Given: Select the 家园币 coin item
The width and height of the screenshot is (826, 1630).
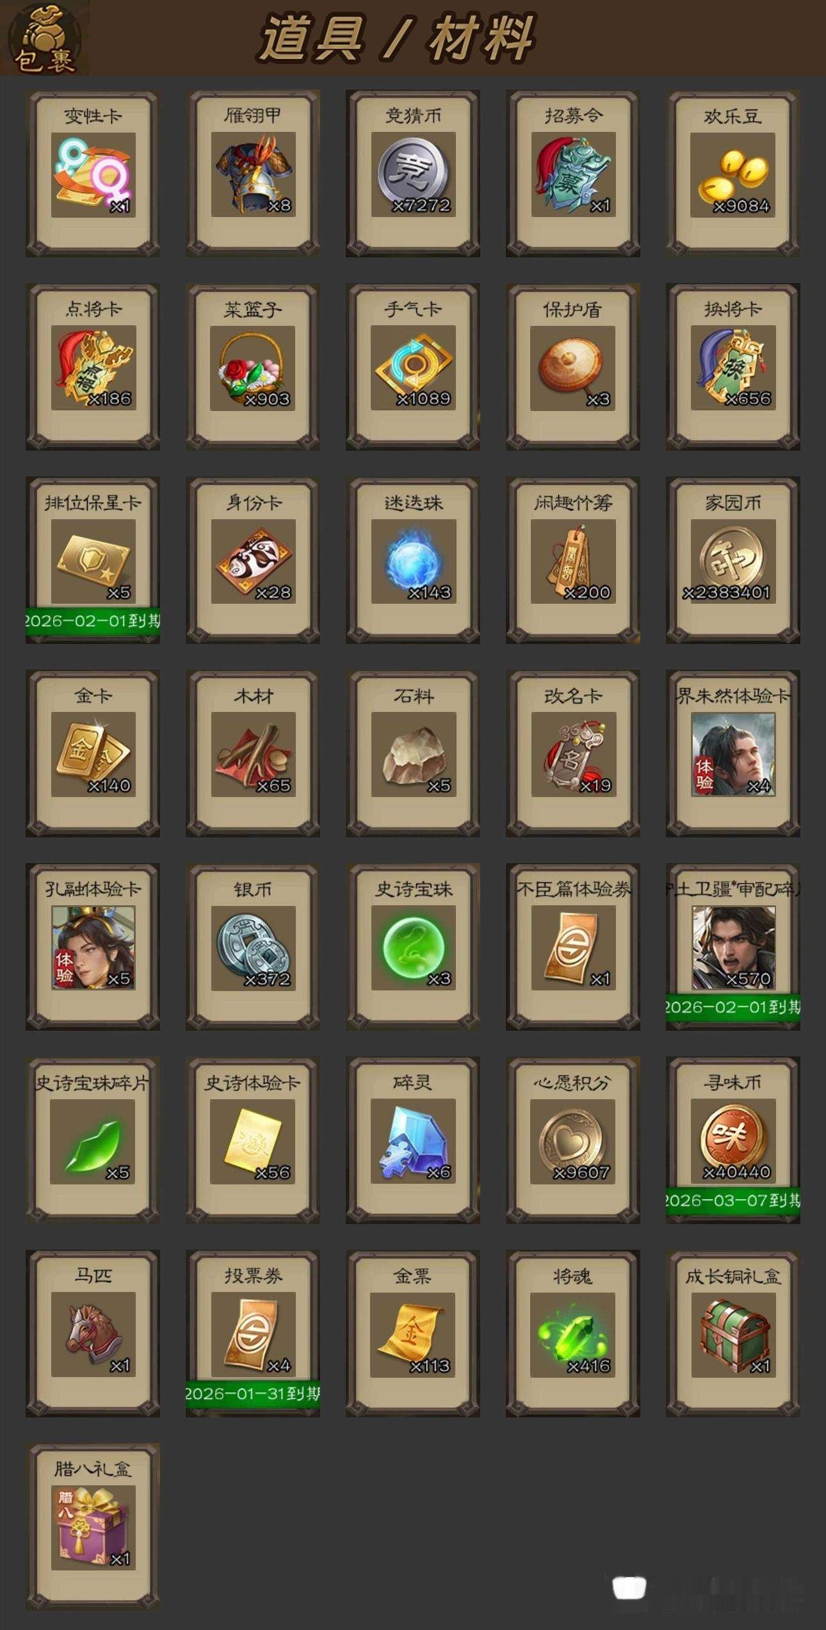Looking at the screenshot, I should (733, 560).
